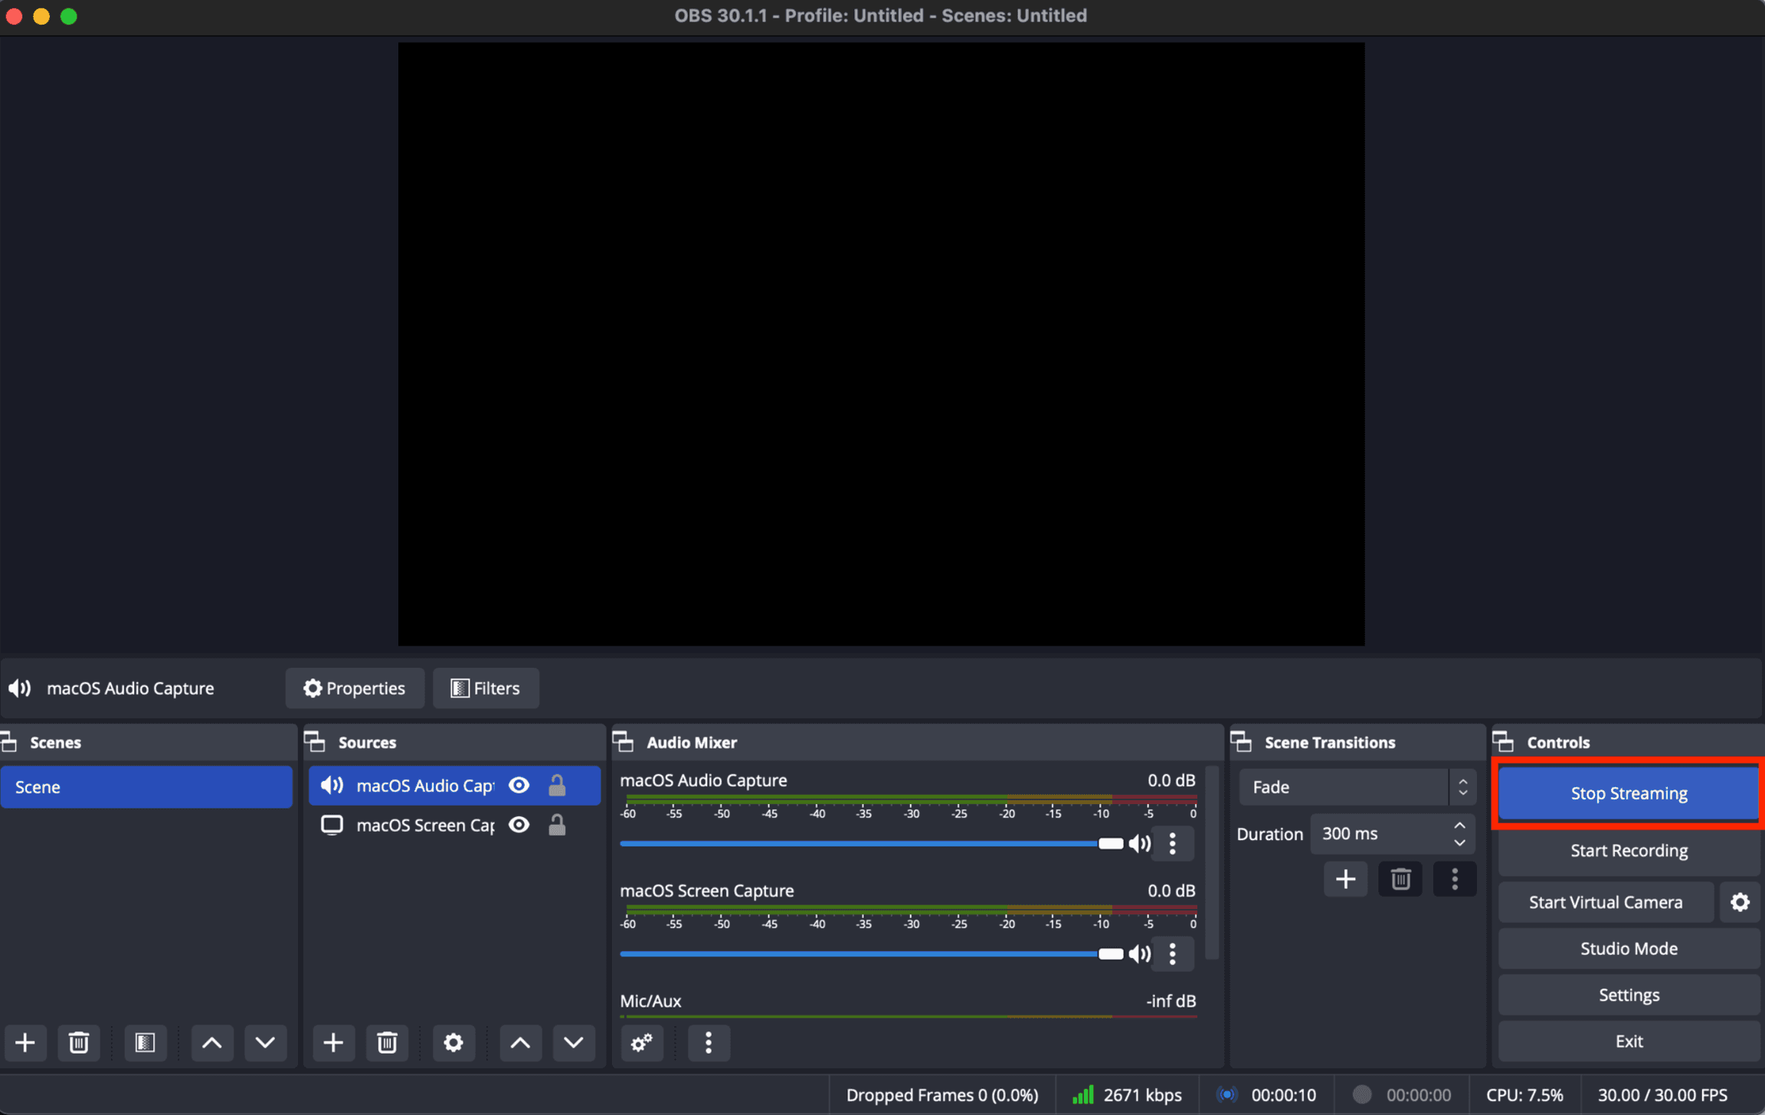Move source up arrow in Sources panel

(520, 1042)
